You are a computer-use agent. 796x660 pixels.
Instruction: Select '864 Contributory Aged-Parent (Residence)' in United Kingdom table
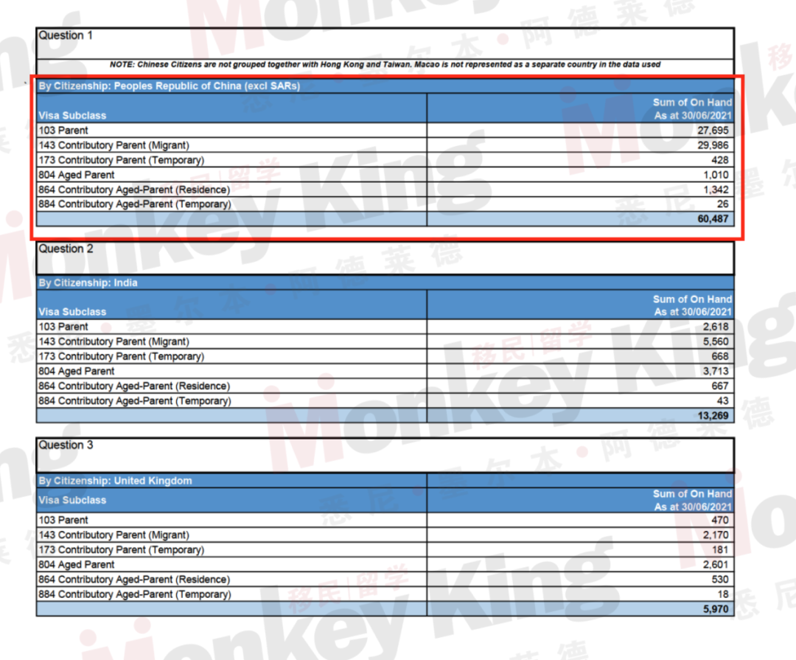click(x=134, y=579)
